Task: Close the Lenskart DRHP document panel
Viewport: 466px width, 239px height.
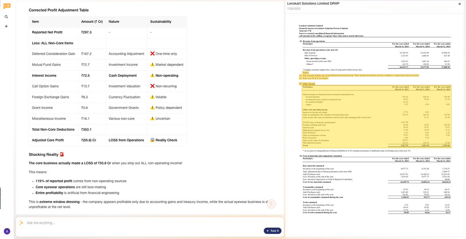Action: 459,4
